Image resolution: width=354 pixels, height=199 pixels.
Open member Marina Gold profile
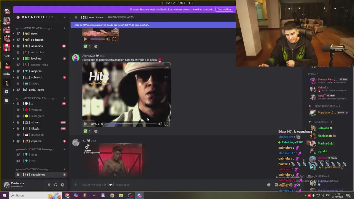point(328,144)
